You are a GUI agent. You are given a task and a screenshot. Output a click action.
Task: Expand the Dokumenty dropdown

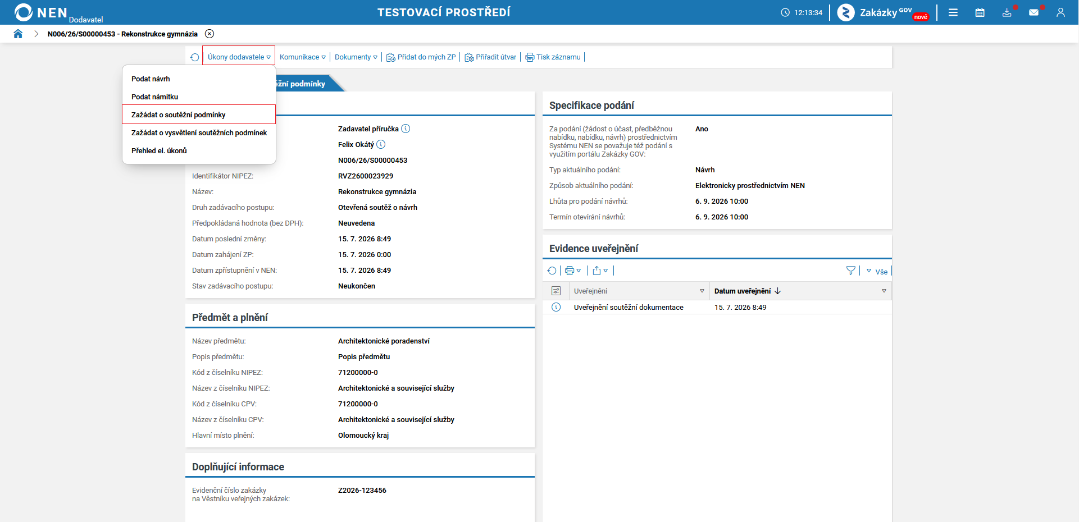(356, 57)
